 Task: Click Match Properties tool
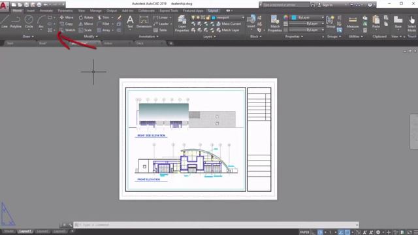tap(275, 23)
